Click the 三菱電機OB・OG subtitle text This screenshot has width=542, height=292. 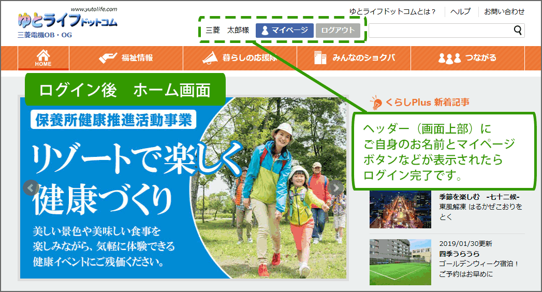click(45, 35)
